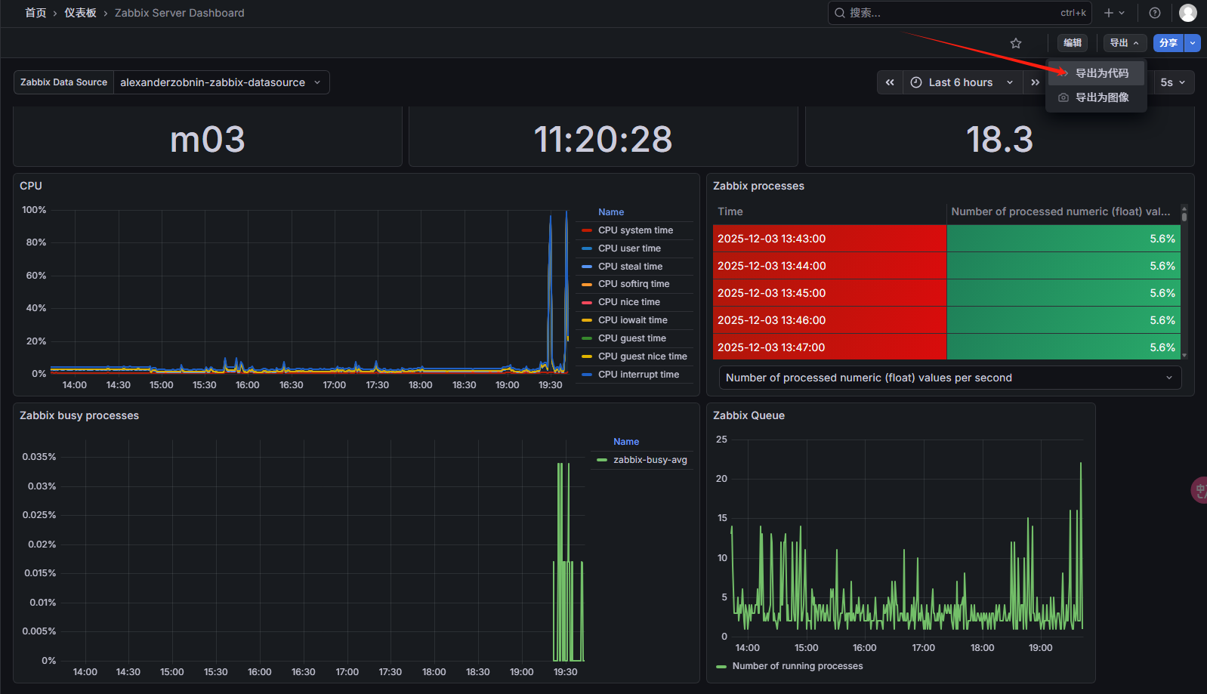Click the m03 stat panel value
Image resolution: width=1207 pixels, height=694 pixels.
208,139
